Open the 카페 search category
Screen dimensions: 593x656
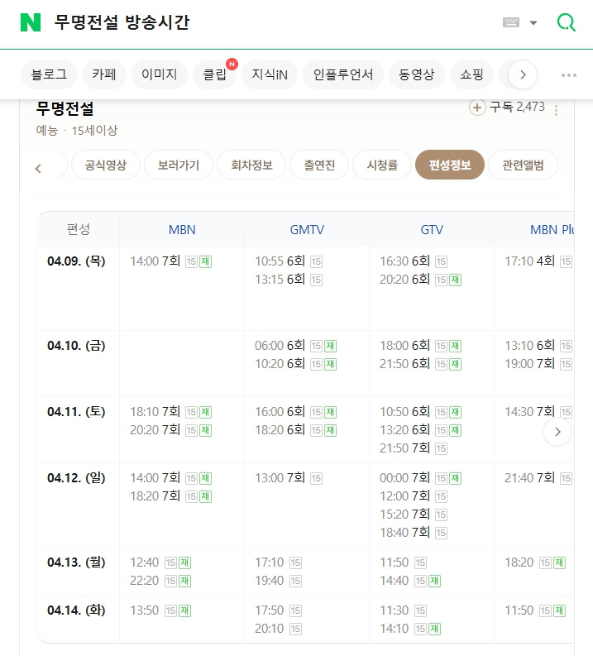click(x=103, y=74)
